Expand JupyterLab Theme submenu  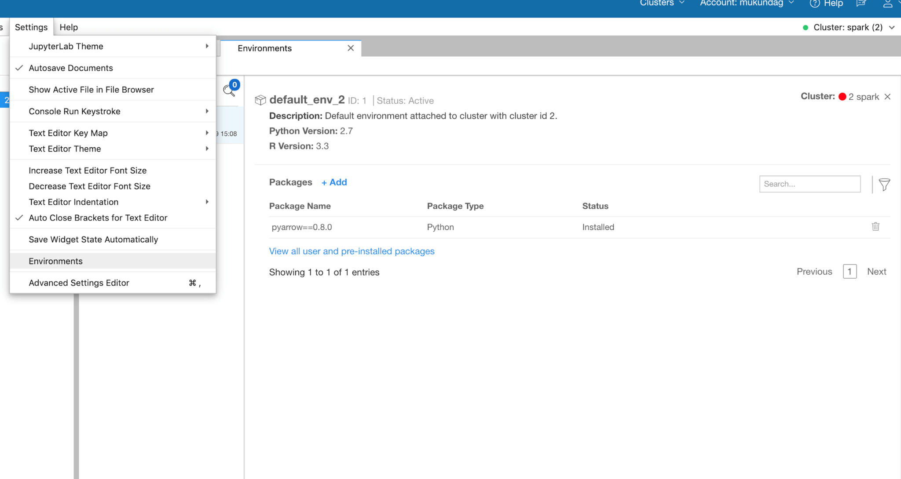pos(113,46)
